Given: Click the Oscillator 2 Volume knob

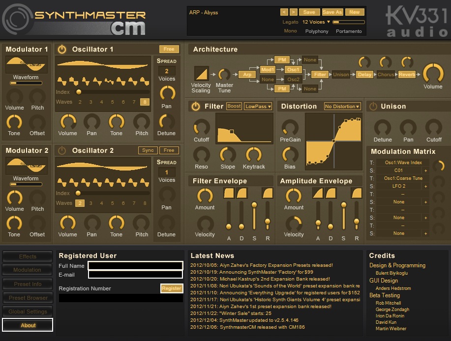Looking at the screenshot, I should (x=67, y=223).
